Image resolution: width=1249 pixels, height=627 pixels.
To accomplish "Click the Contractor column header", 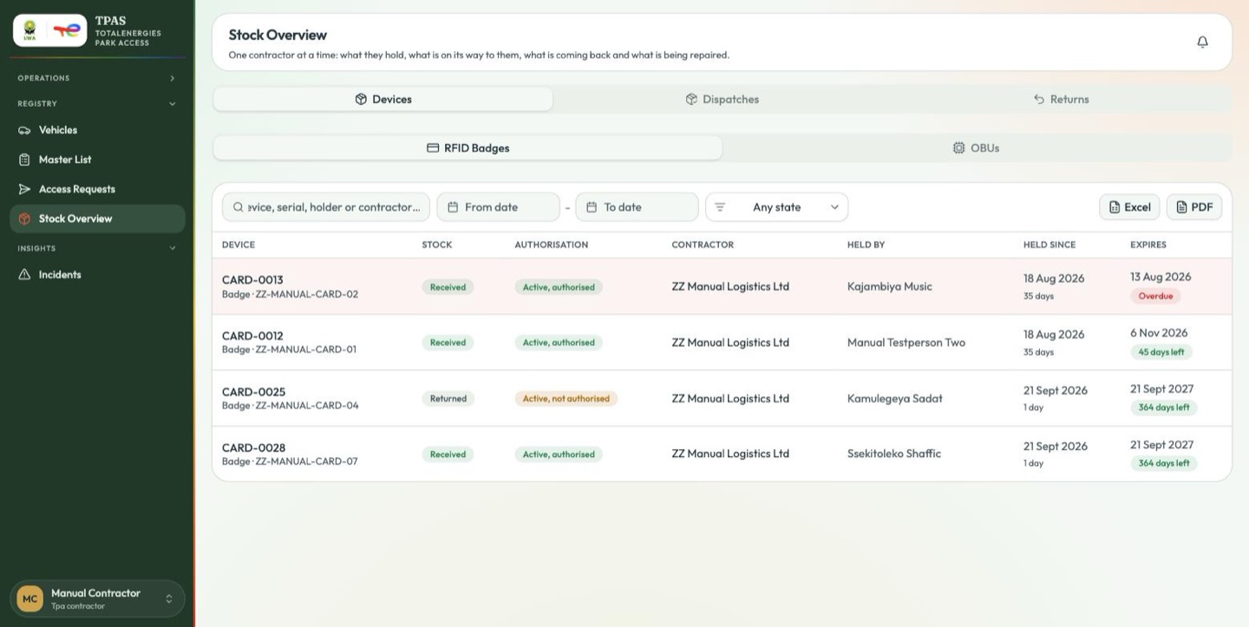I will (703, 245).
